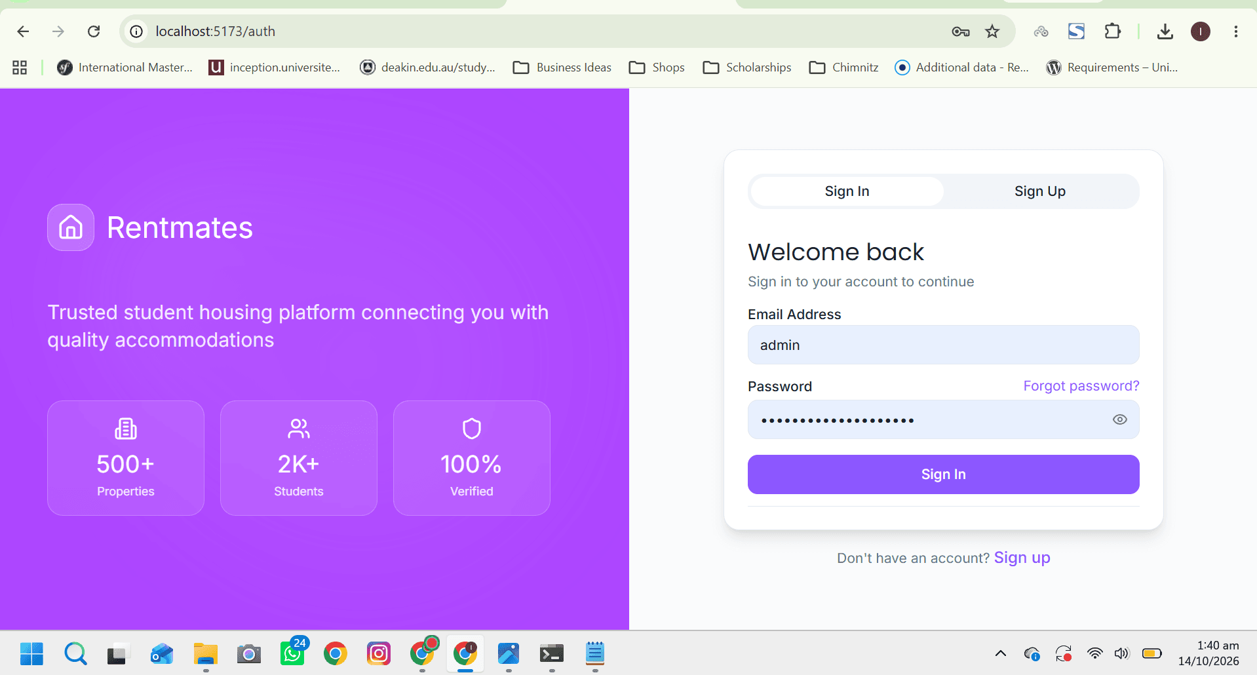This screenshot has height=675, width=1257.
Task: Open International Master bookmark
Action: 125,67
